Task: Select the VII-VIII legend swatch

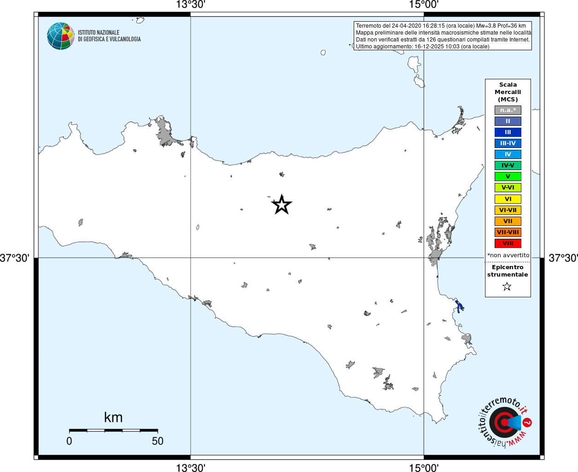Action: pyautogui.click(x=508, y=232)
